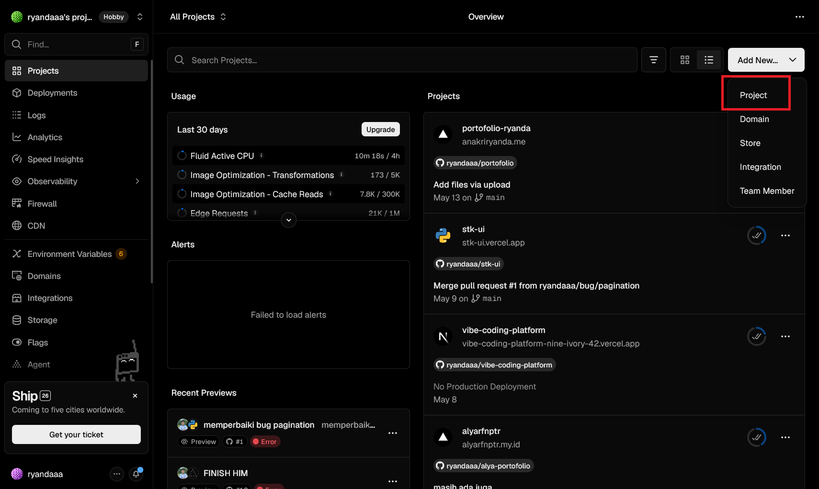The height and width of the screenshot is (489, 819).
Task: Click the Integrations sidebar icon
Action: [17, 298]
